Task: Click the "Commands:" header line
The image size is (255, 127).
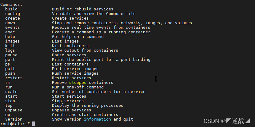Action: pyautogui.click(x=11, y=5)
